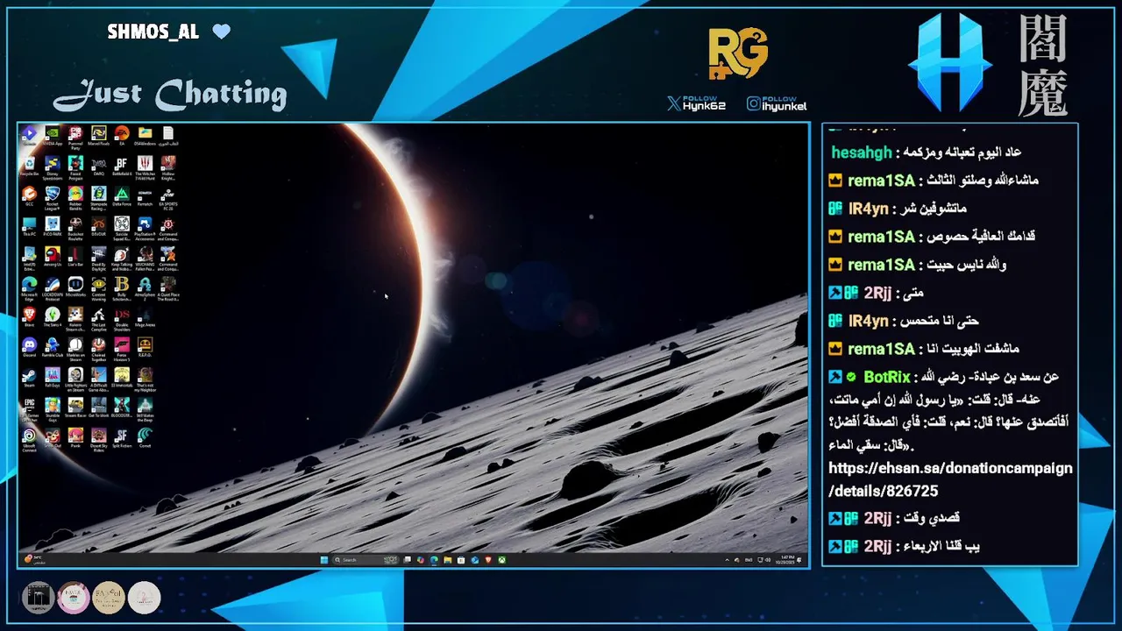The width and height of the screenshot is (1122, 631).
Task: Open Battlefield 6 desktop shortcut
Action: [x=122, y=167]
